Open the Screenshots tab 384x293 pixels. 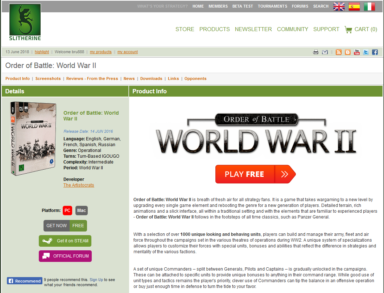point(48,78)
